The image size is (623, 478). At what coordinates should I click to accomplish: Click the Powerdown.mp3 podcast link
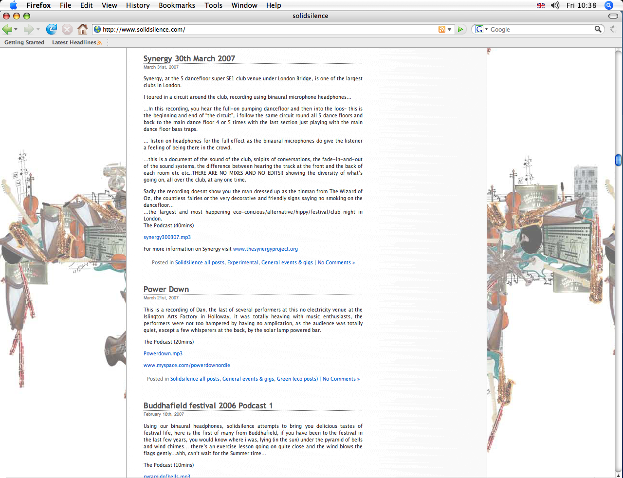tap(163, 353)
